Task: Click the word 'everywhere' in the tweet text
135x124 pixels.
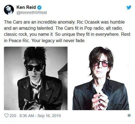Action: 107,34
